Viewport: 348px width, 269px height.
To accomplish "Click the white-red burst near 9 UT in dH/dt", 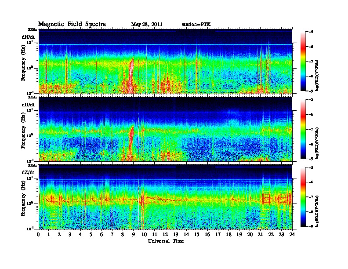I will coord(131,76).
